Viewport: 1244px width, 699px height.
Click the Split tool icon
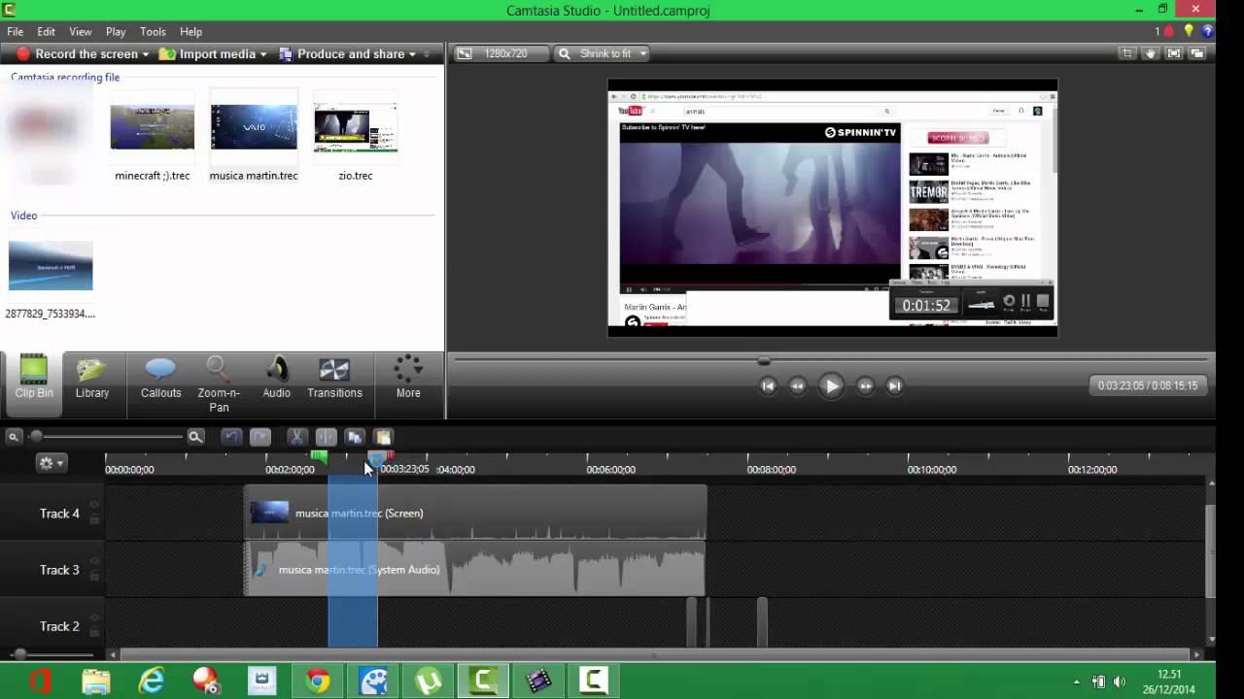click(326, 437)
